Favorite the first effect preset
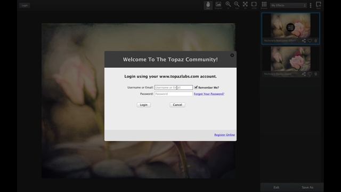This screenshot has width=341, height=192. (x=310, y=41)
